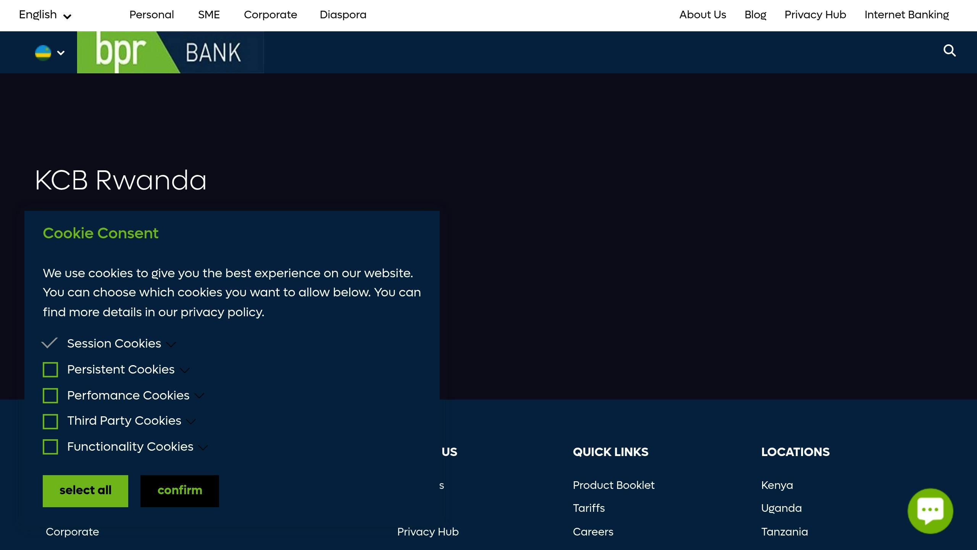The width and height of the screenshot is (977, 550).
Task: Expand Persistent Cookies details chevron
Action: 185,370
